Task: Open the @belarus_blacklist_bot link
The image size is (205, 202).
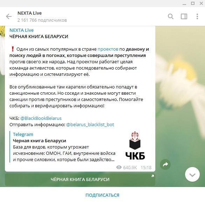Action: (x=90, y=124)
